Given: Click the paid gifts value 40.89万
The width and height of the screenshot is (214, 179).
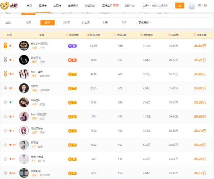Looking at the screenshot, I should pos(200,46).
